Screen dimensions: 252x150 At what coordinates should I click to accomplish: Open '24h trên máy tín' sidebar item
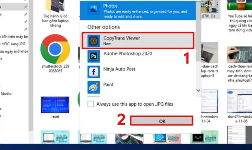coord(15,37)
